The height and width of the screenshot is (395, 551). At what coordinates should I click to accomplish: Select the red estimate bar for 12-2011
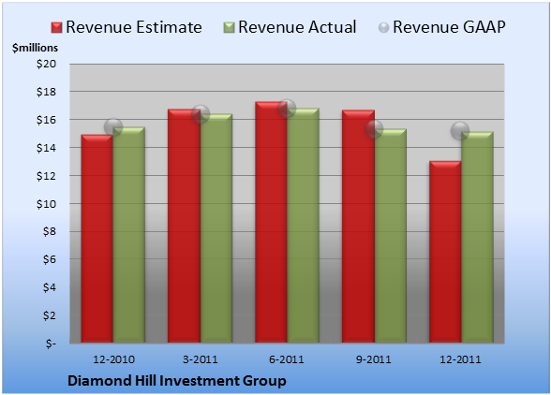tap(445, 252)
